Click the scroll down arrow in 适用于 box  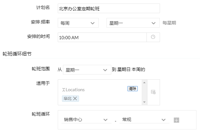[x=144, y=102]
